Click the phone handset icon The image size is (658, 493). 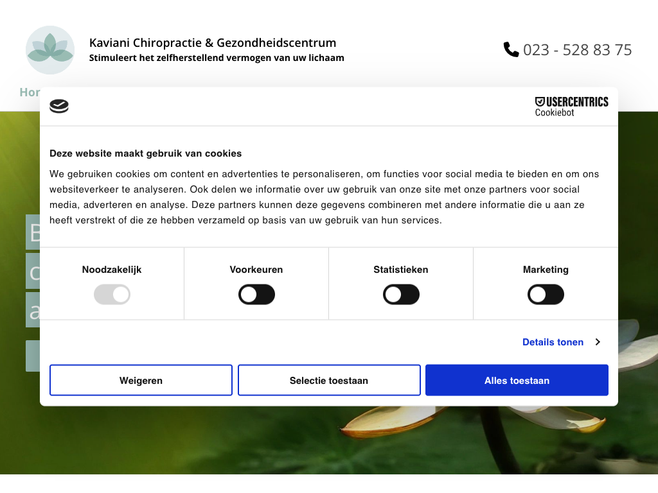pos(511,49)
